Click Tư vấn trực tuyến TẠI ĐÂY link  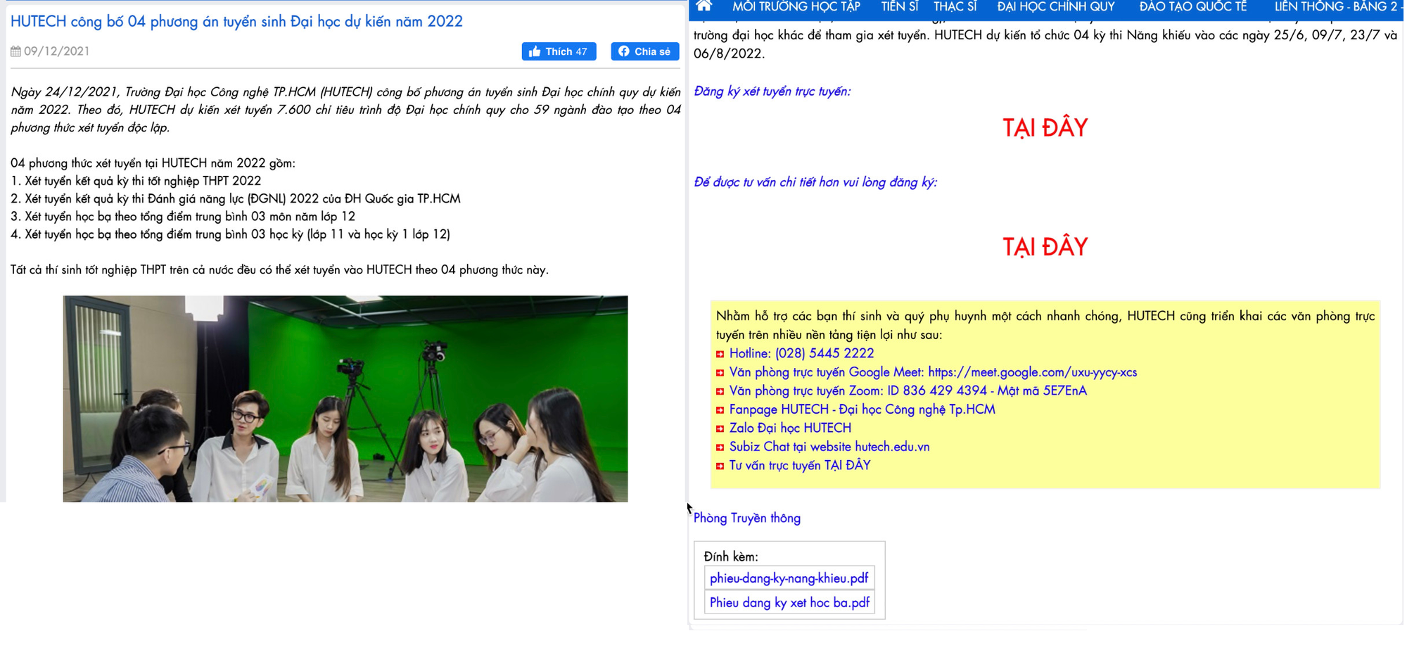coord(800,465)
